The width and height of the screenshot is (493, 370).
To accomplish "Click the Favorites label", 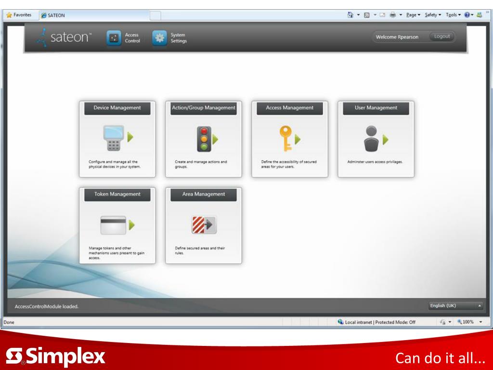I will 22,15.
